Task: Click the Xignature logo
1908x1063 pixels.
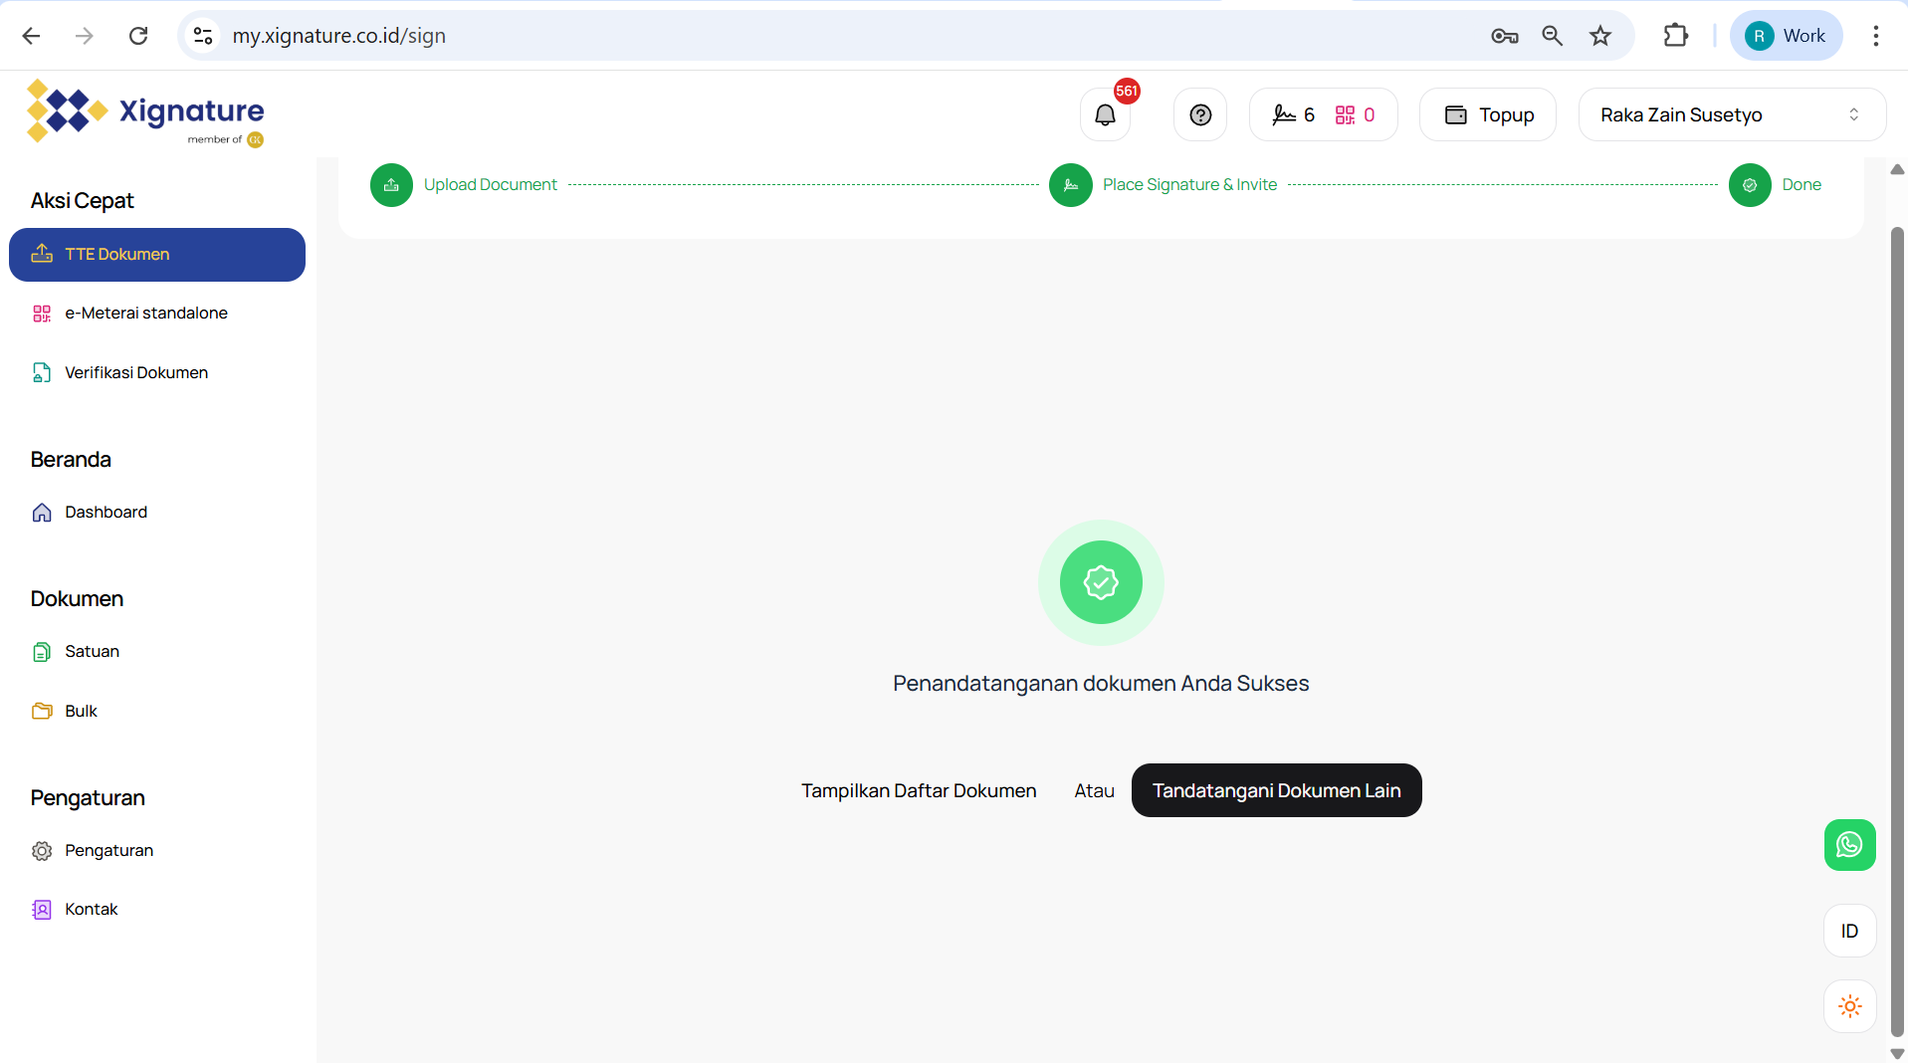Action: pos(145,112)
